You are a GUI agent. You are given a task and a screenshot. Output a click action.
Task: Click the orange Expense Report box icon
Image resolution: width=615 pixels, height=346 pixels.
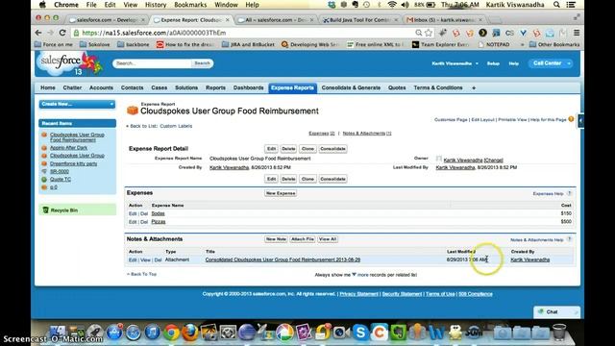coord(133,111)
